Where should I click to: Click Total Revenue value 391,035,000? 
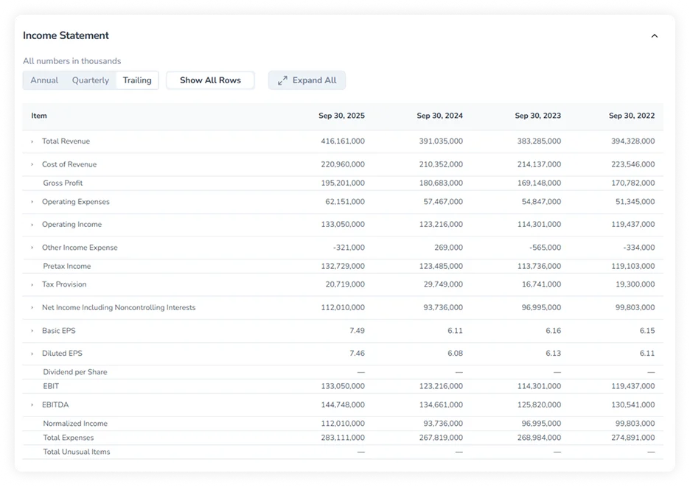[x=441, y=141]
